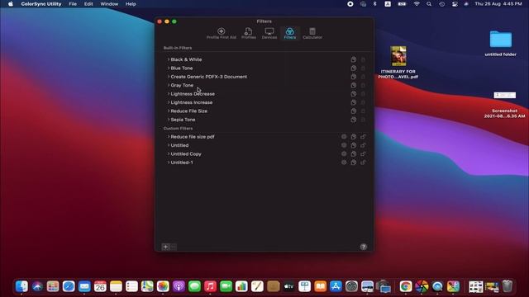
Task: Expand the Sepia Tone filter
Action: click(169, 120)
